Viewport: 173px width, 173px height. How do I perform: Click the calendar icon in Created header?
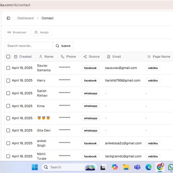[16, 57]
